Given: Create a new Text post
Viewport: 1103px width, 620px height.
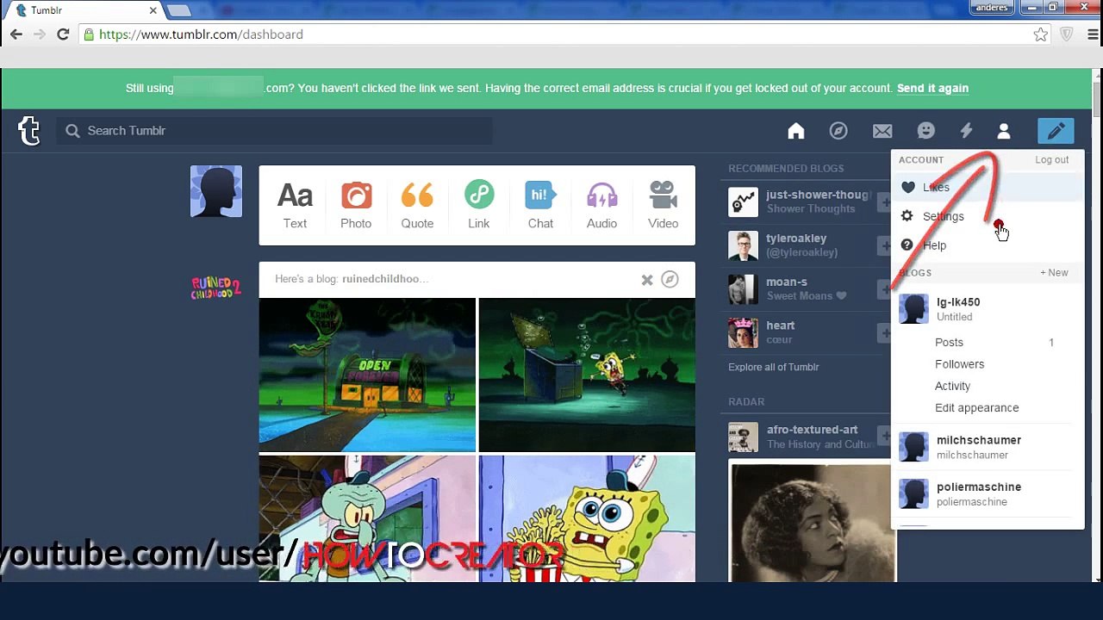Looking at the screenshot, I should pos(295,206).
